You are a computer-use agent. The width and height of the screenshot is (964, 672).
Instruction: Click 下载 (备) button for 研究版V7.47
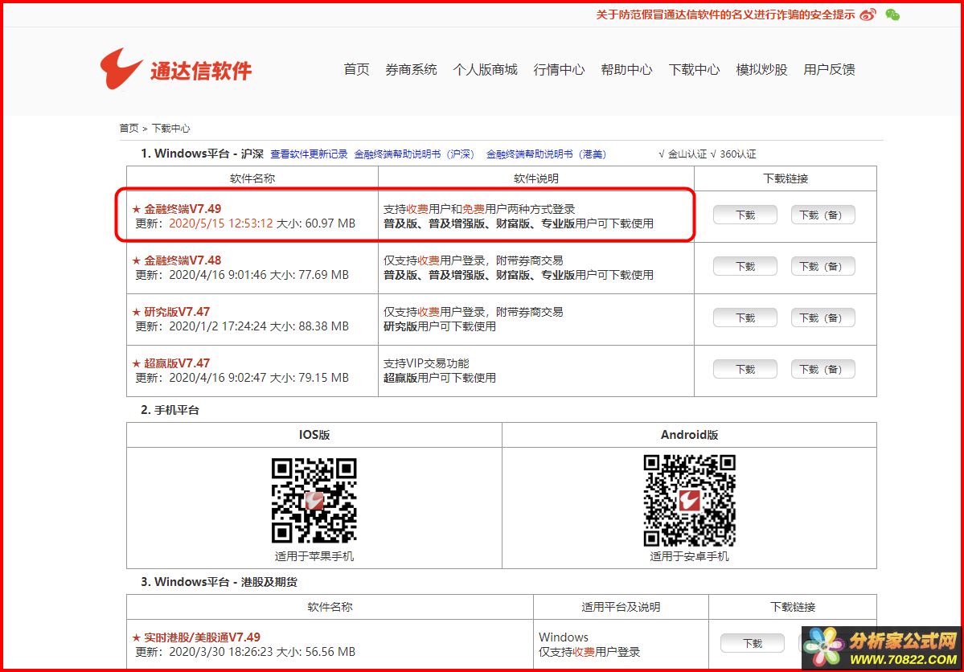pos(822,318)
